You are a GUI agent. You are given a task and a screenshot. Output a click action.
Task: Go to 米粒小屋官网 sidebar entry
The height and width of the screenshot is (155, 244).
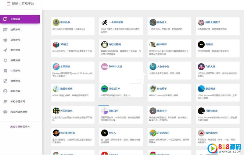[x=18, y=102]
